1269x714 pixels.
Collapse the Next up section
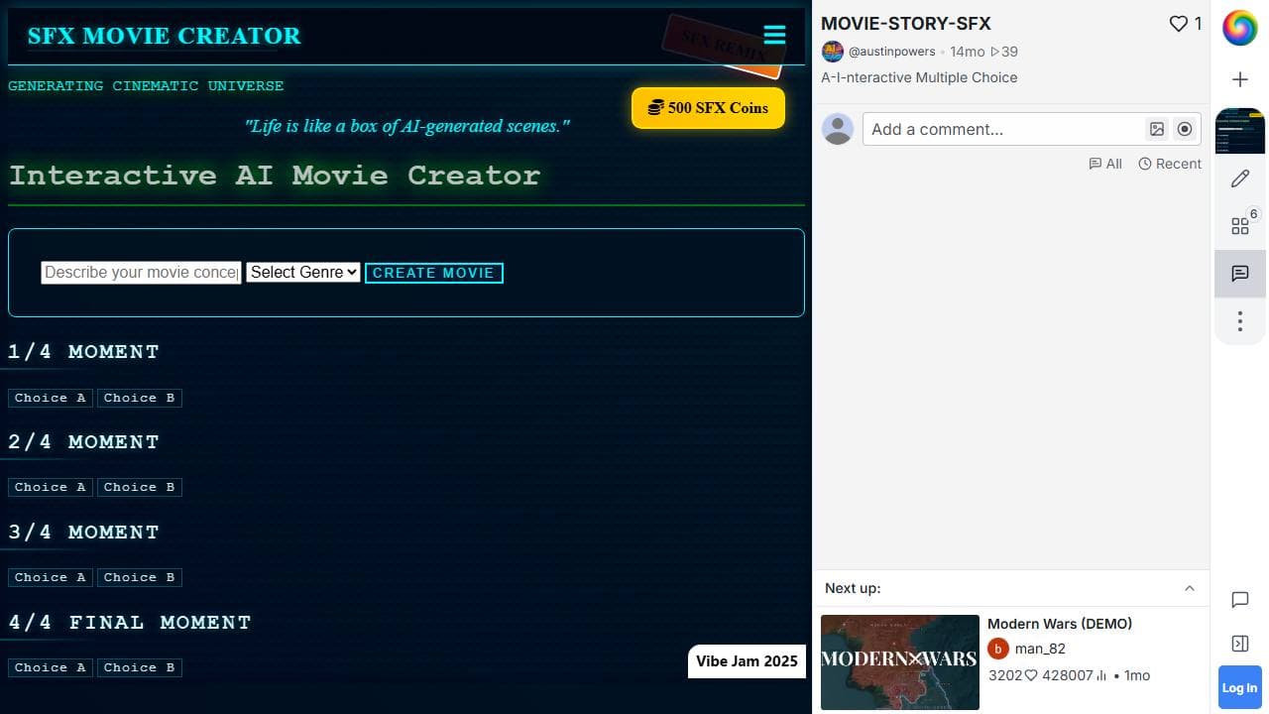[1190, 588]
